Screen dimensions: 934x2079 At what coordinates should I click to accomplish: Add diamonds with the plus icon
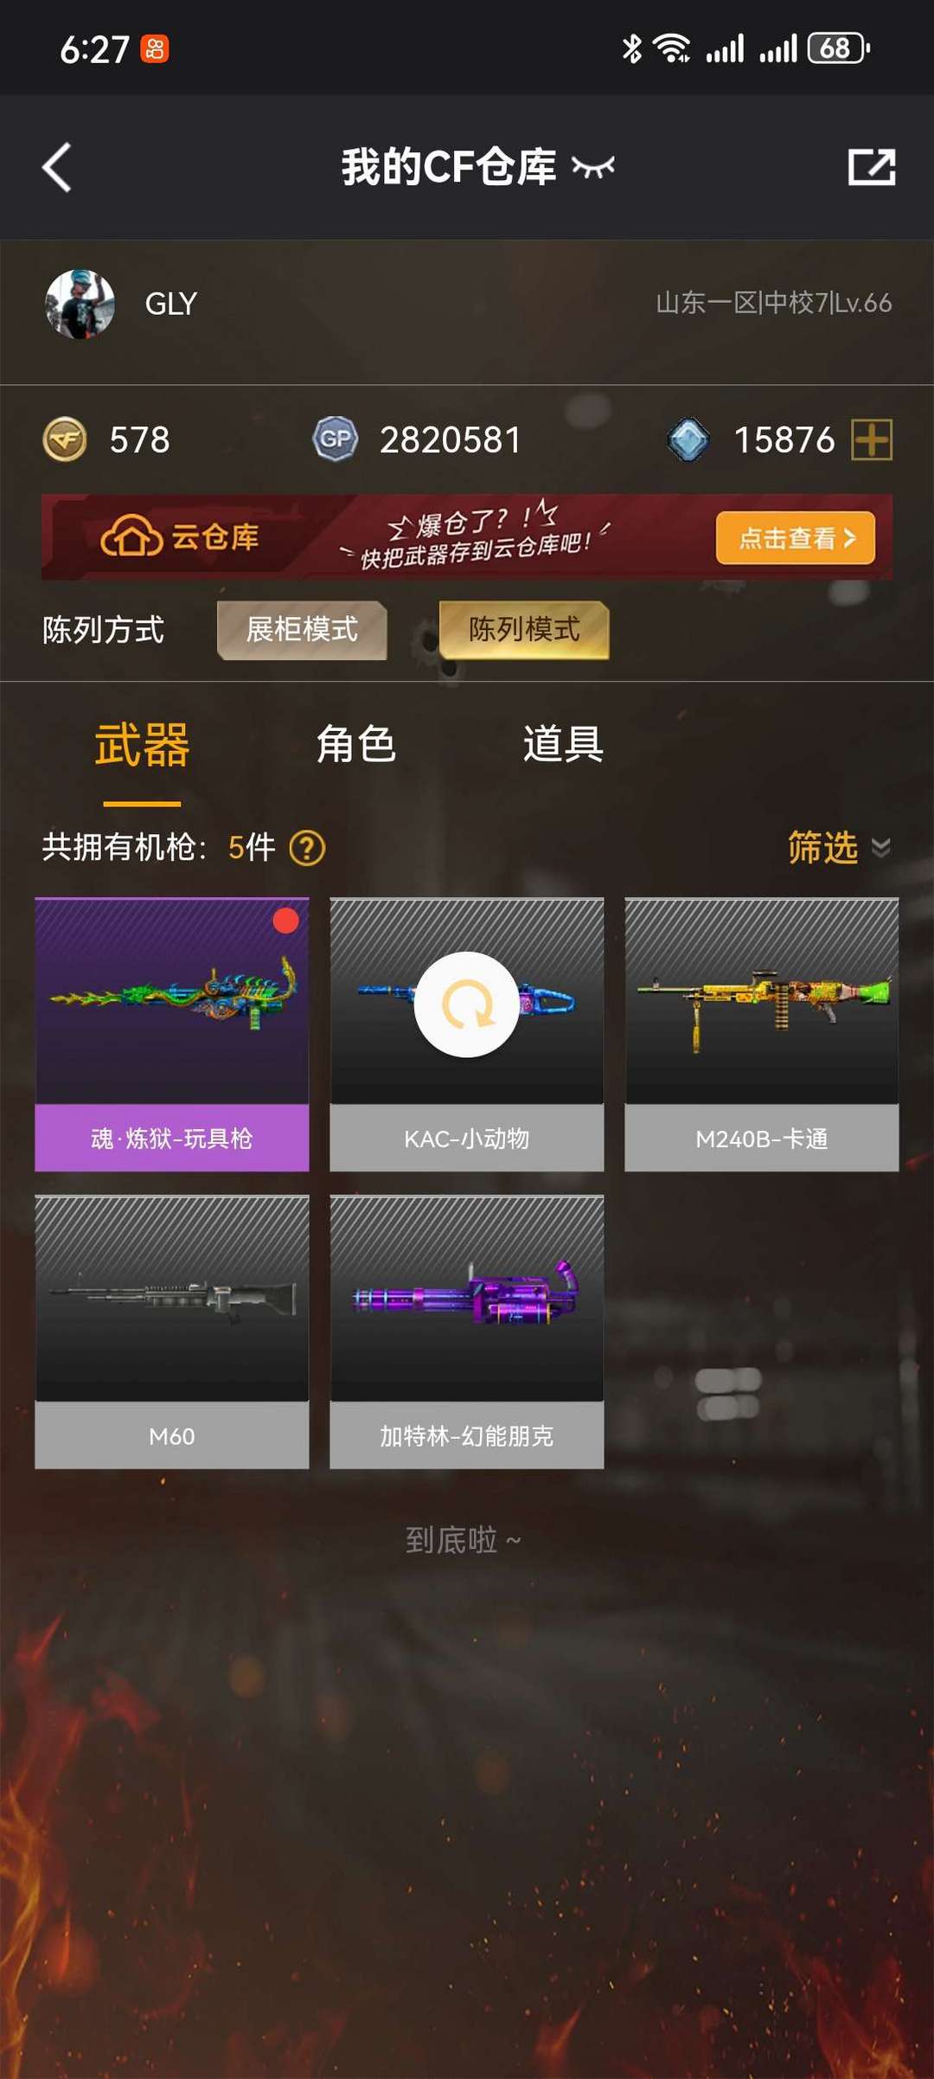tap(872, 440)
